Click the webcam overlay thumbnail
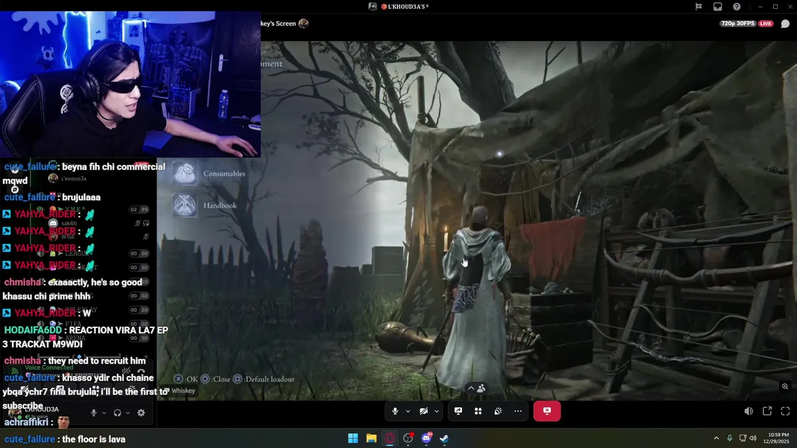The height and width of the screenshot is (448, 797). pyautogui.click(x=130, y=84)
